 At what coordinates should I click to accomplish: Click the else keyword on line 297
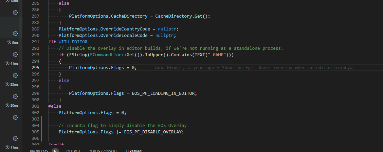coord(64,80)
